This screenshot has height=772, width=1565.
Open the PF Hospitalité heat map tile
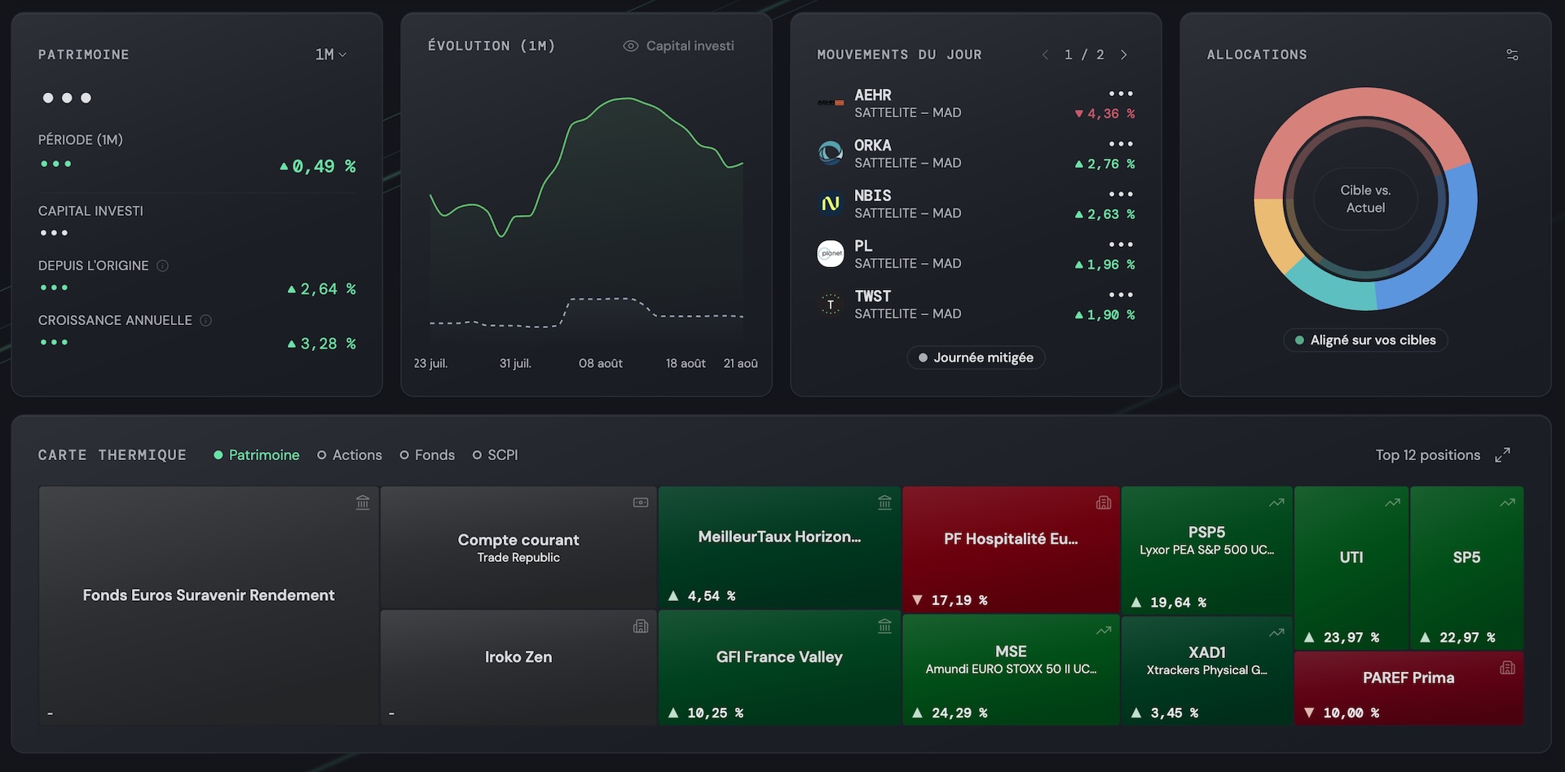tap(1011, 550)
